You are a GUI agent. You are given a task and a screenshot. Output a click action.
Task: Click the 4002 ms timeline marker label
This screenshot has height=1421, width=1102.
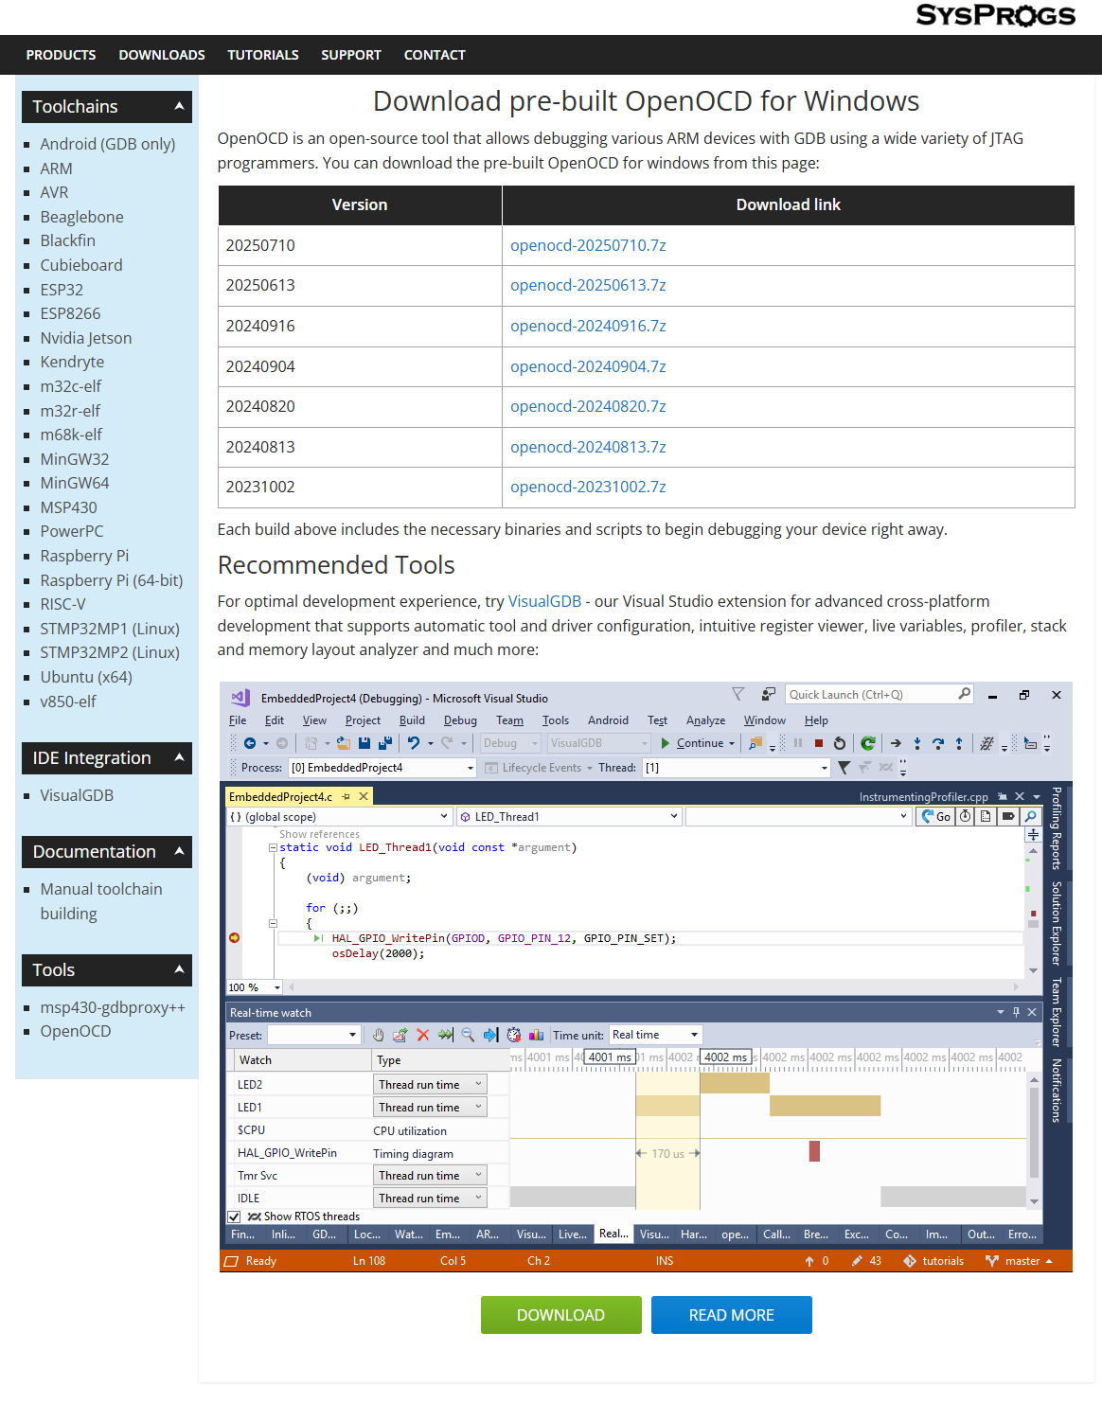click(x=726, y=1057)
